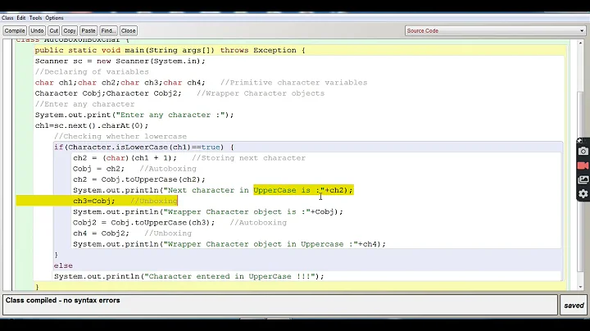Viewport: 590px width, 331px height.
Task: Expand the Source Code view dropdown
Action: (493, 30)
